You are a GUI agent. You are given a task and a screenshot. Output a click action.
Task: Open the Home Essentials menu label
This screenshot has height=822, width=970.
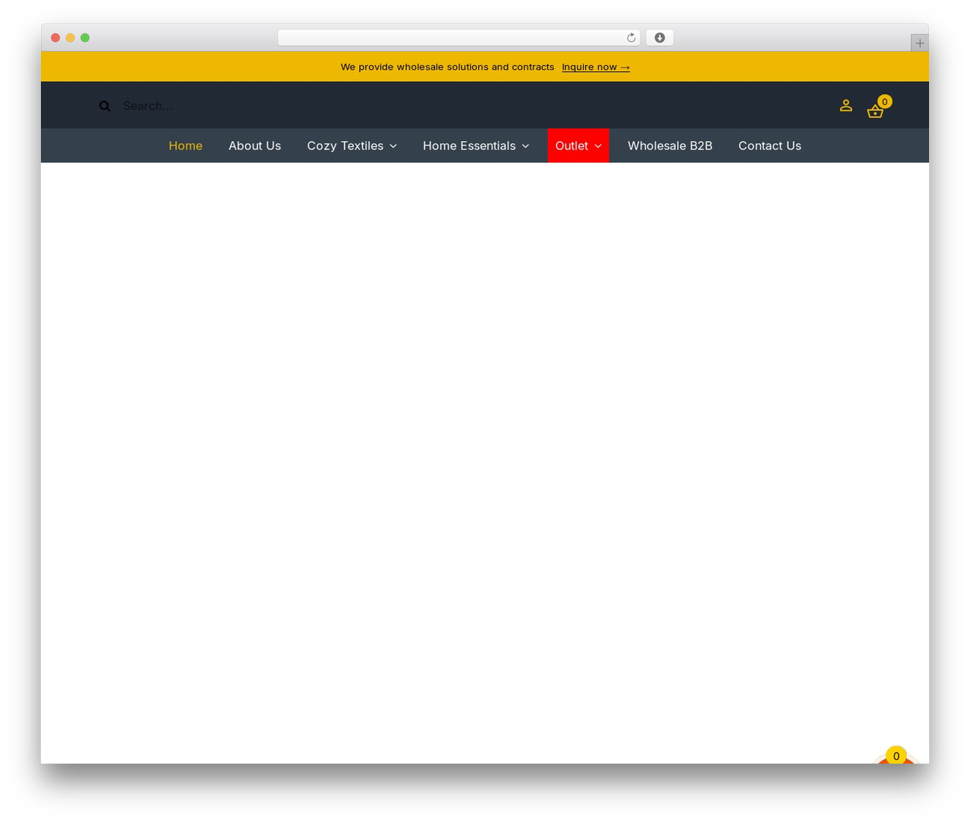tap(469, 146)
